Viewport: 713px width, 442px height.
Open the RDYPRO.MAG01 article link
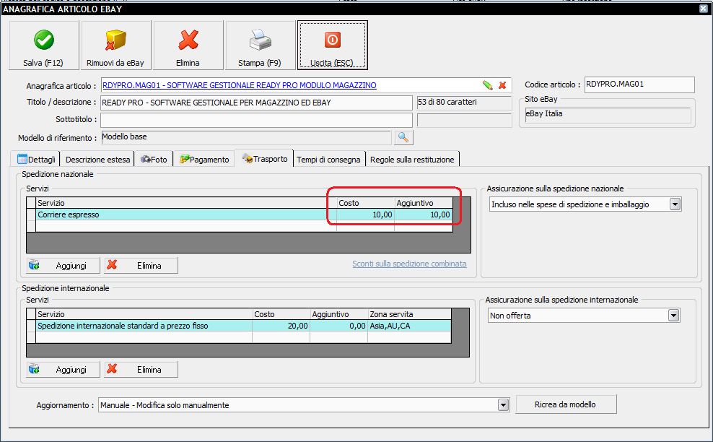pyautogui.click(x=239, y=85)
